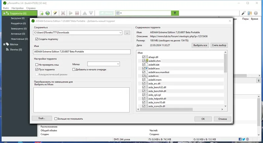
Task: Click the Torrents arrows icon in sidebar
Action: coord(7,13)
